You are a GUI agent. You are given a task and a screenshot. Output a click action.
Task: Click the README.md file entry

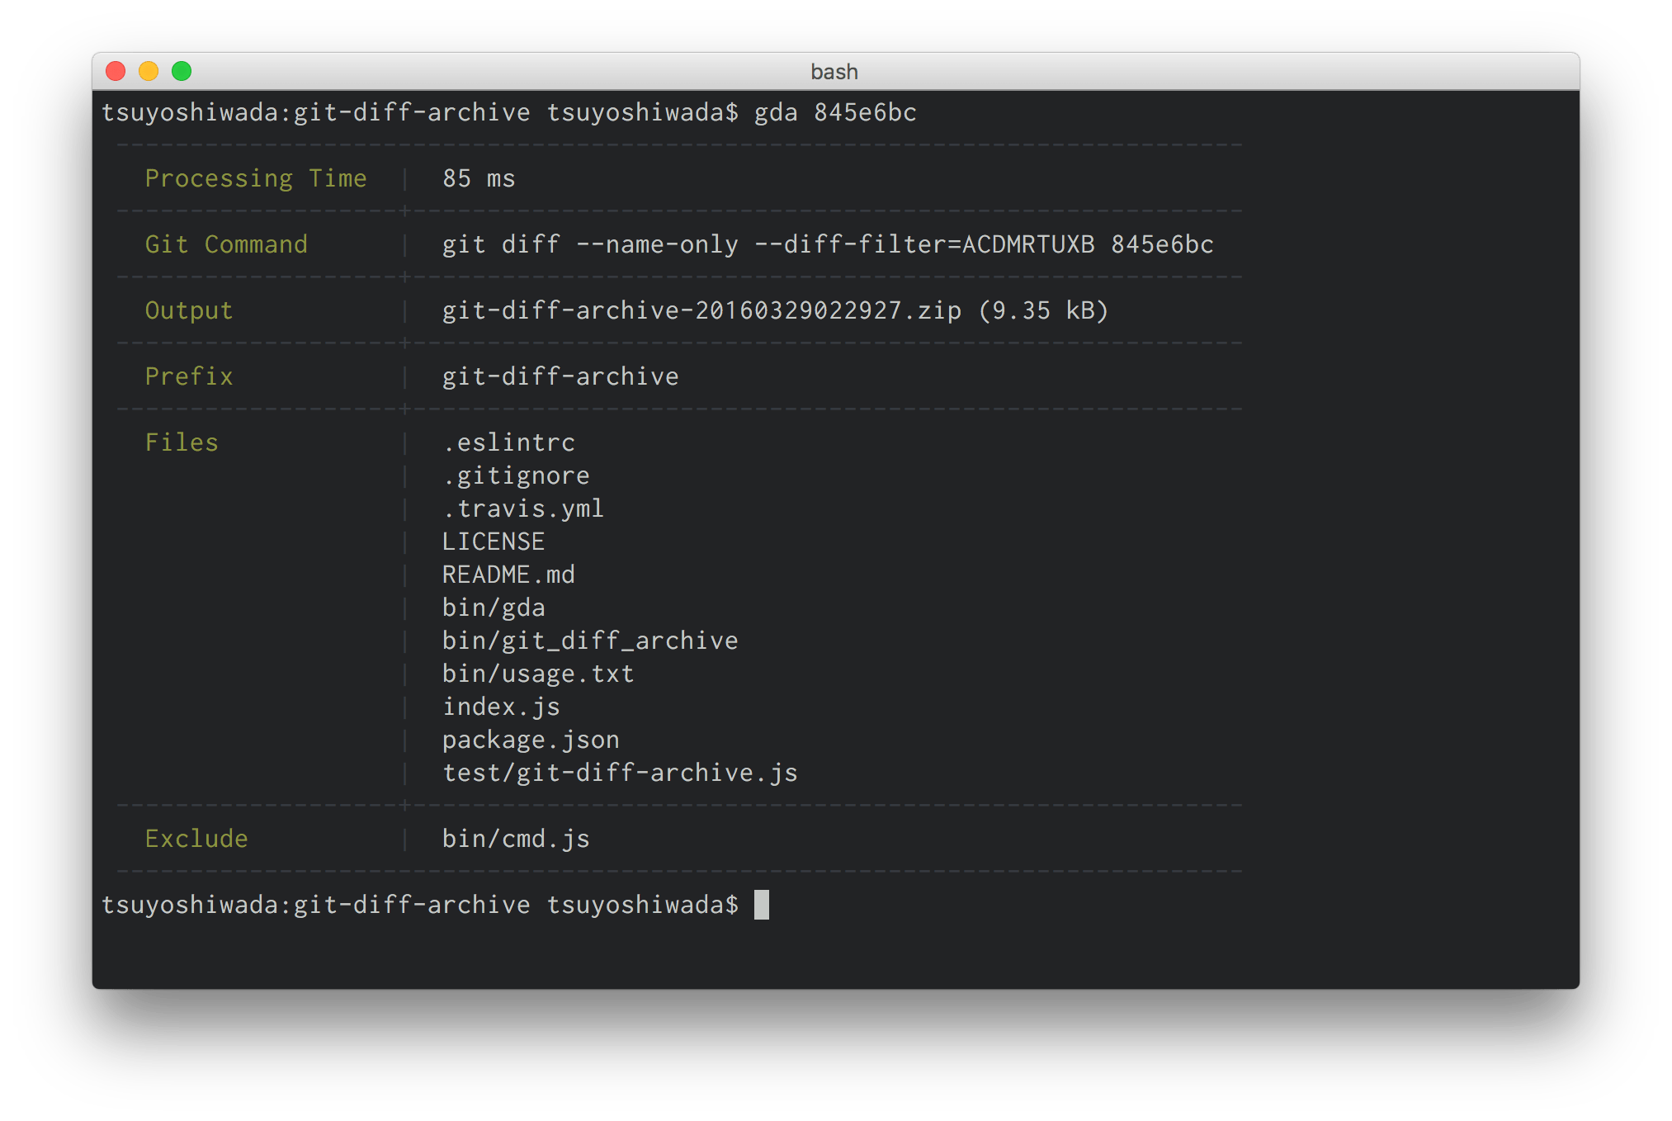[508, 574]
